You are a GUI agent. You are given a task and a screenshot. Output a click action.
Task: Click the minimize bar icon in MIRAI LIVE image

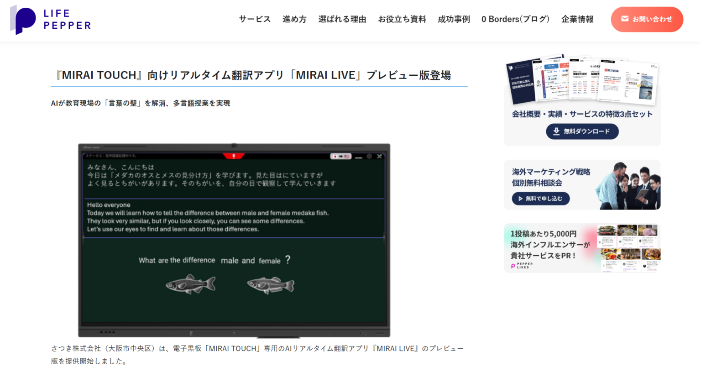(x=359, y=157)
